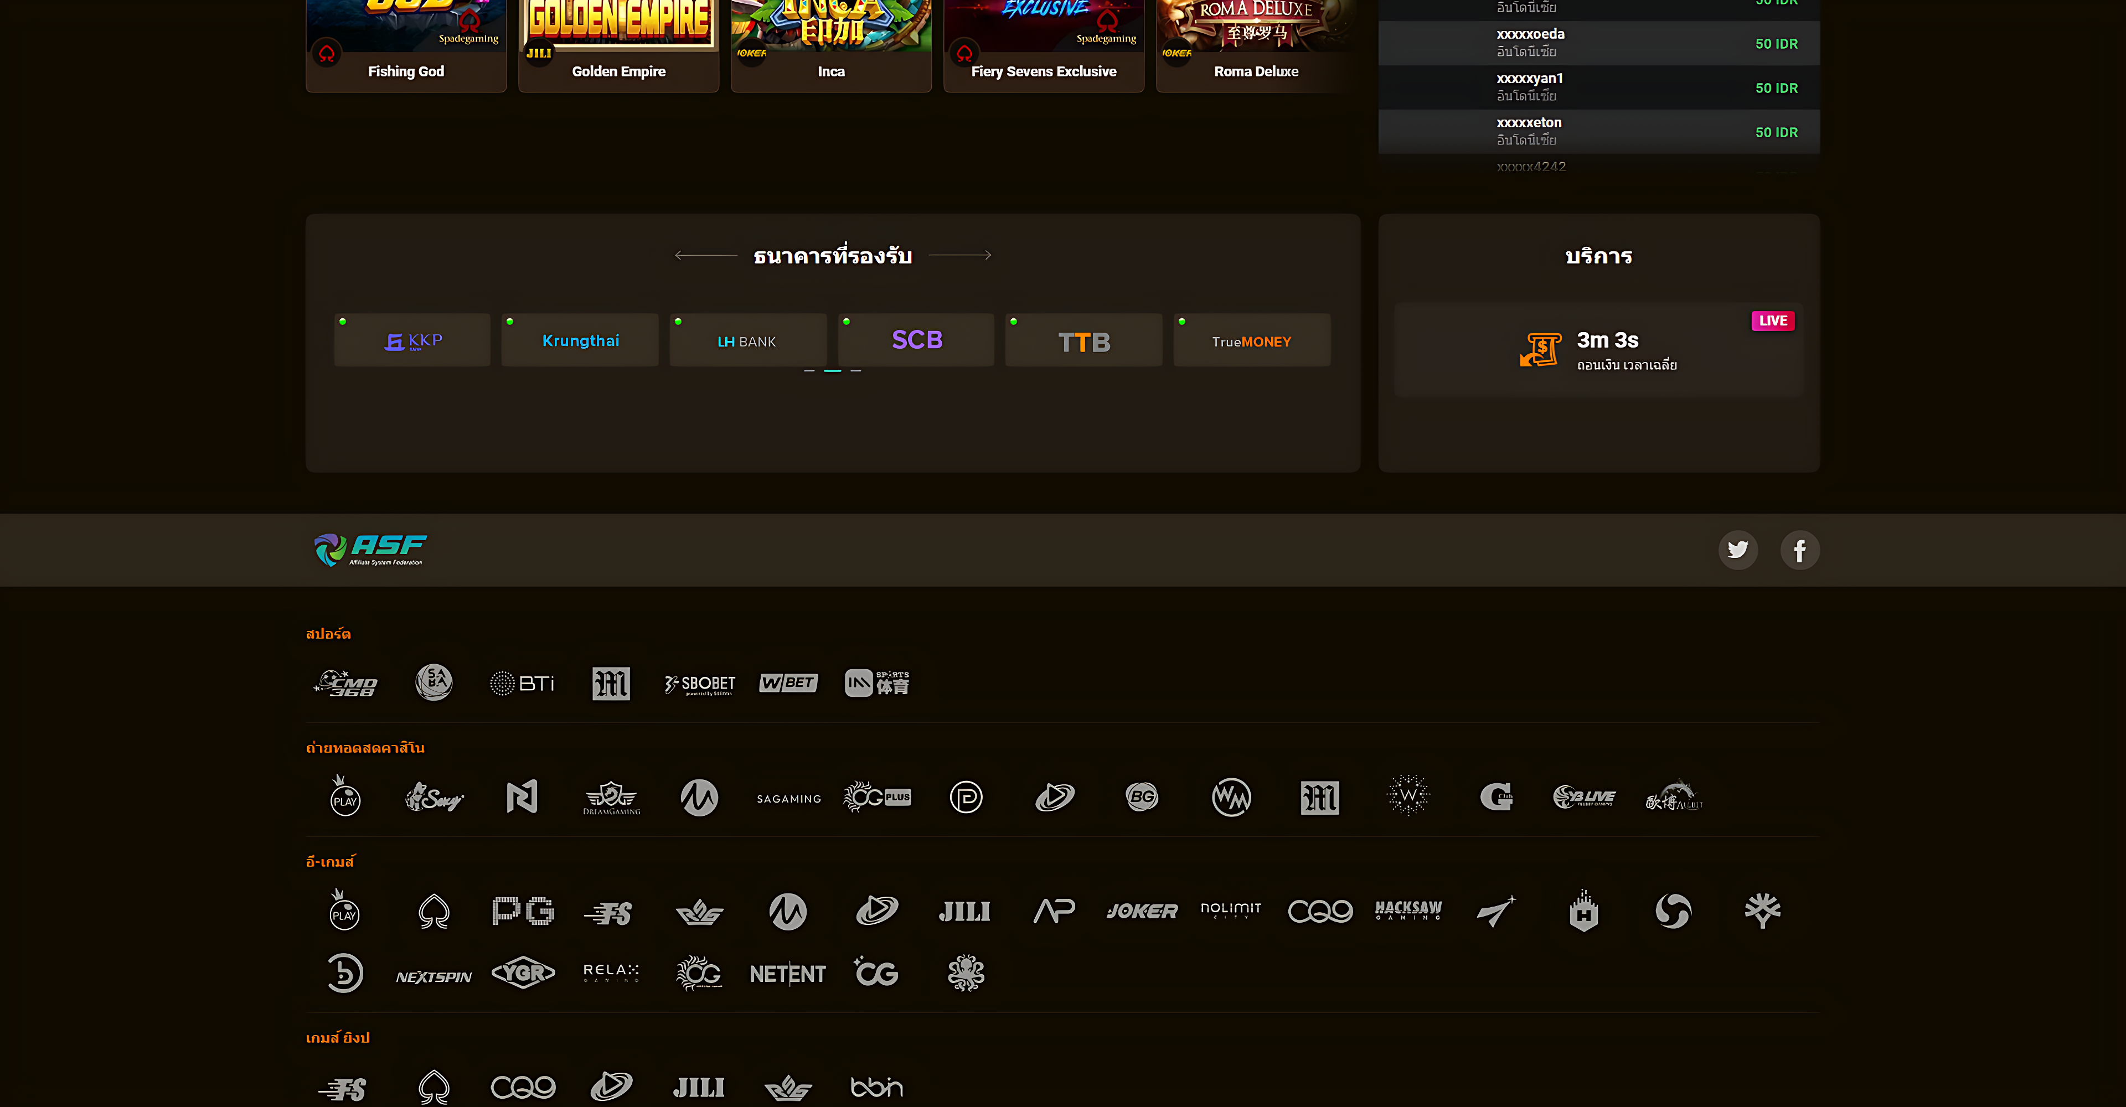Click the xxxxxoeda winner row
Viewport: 2126px width, 1107px height.
tap(1598, 43)
